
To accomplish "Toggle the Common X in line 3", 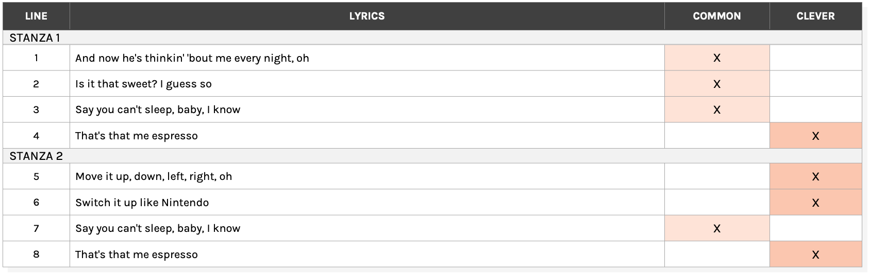I will pyautogui.click(x=716, y=110).
